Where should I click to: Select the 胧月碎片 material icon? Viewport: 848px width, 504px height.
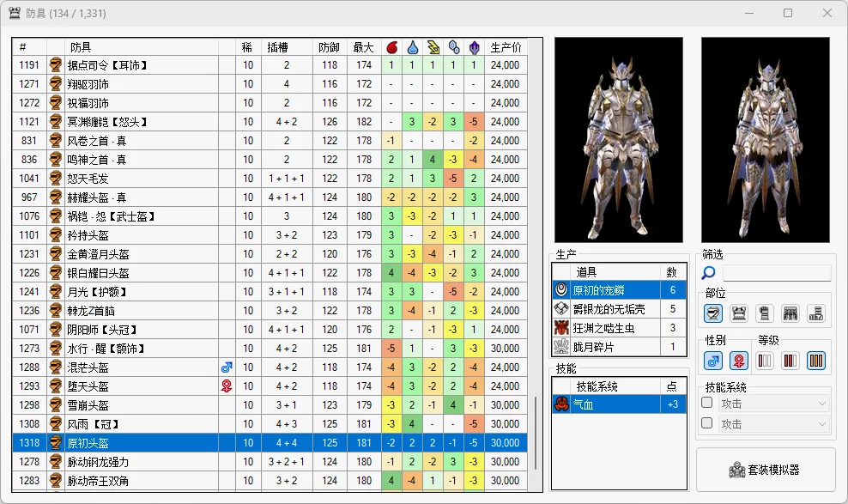click(x=561, y=347)
